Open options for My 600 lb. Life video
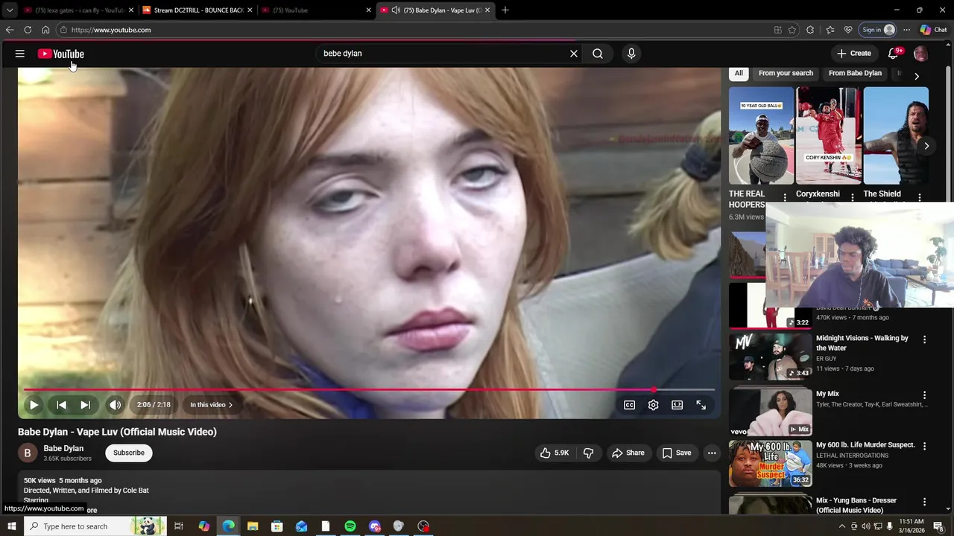Screen dimensions: 954x536 tap(924, 446)
